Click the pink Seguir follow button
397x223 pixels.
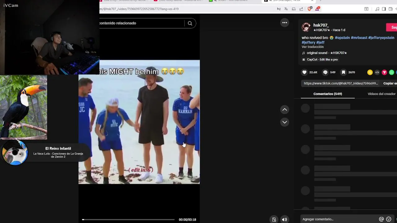click(x=391, y=27)
